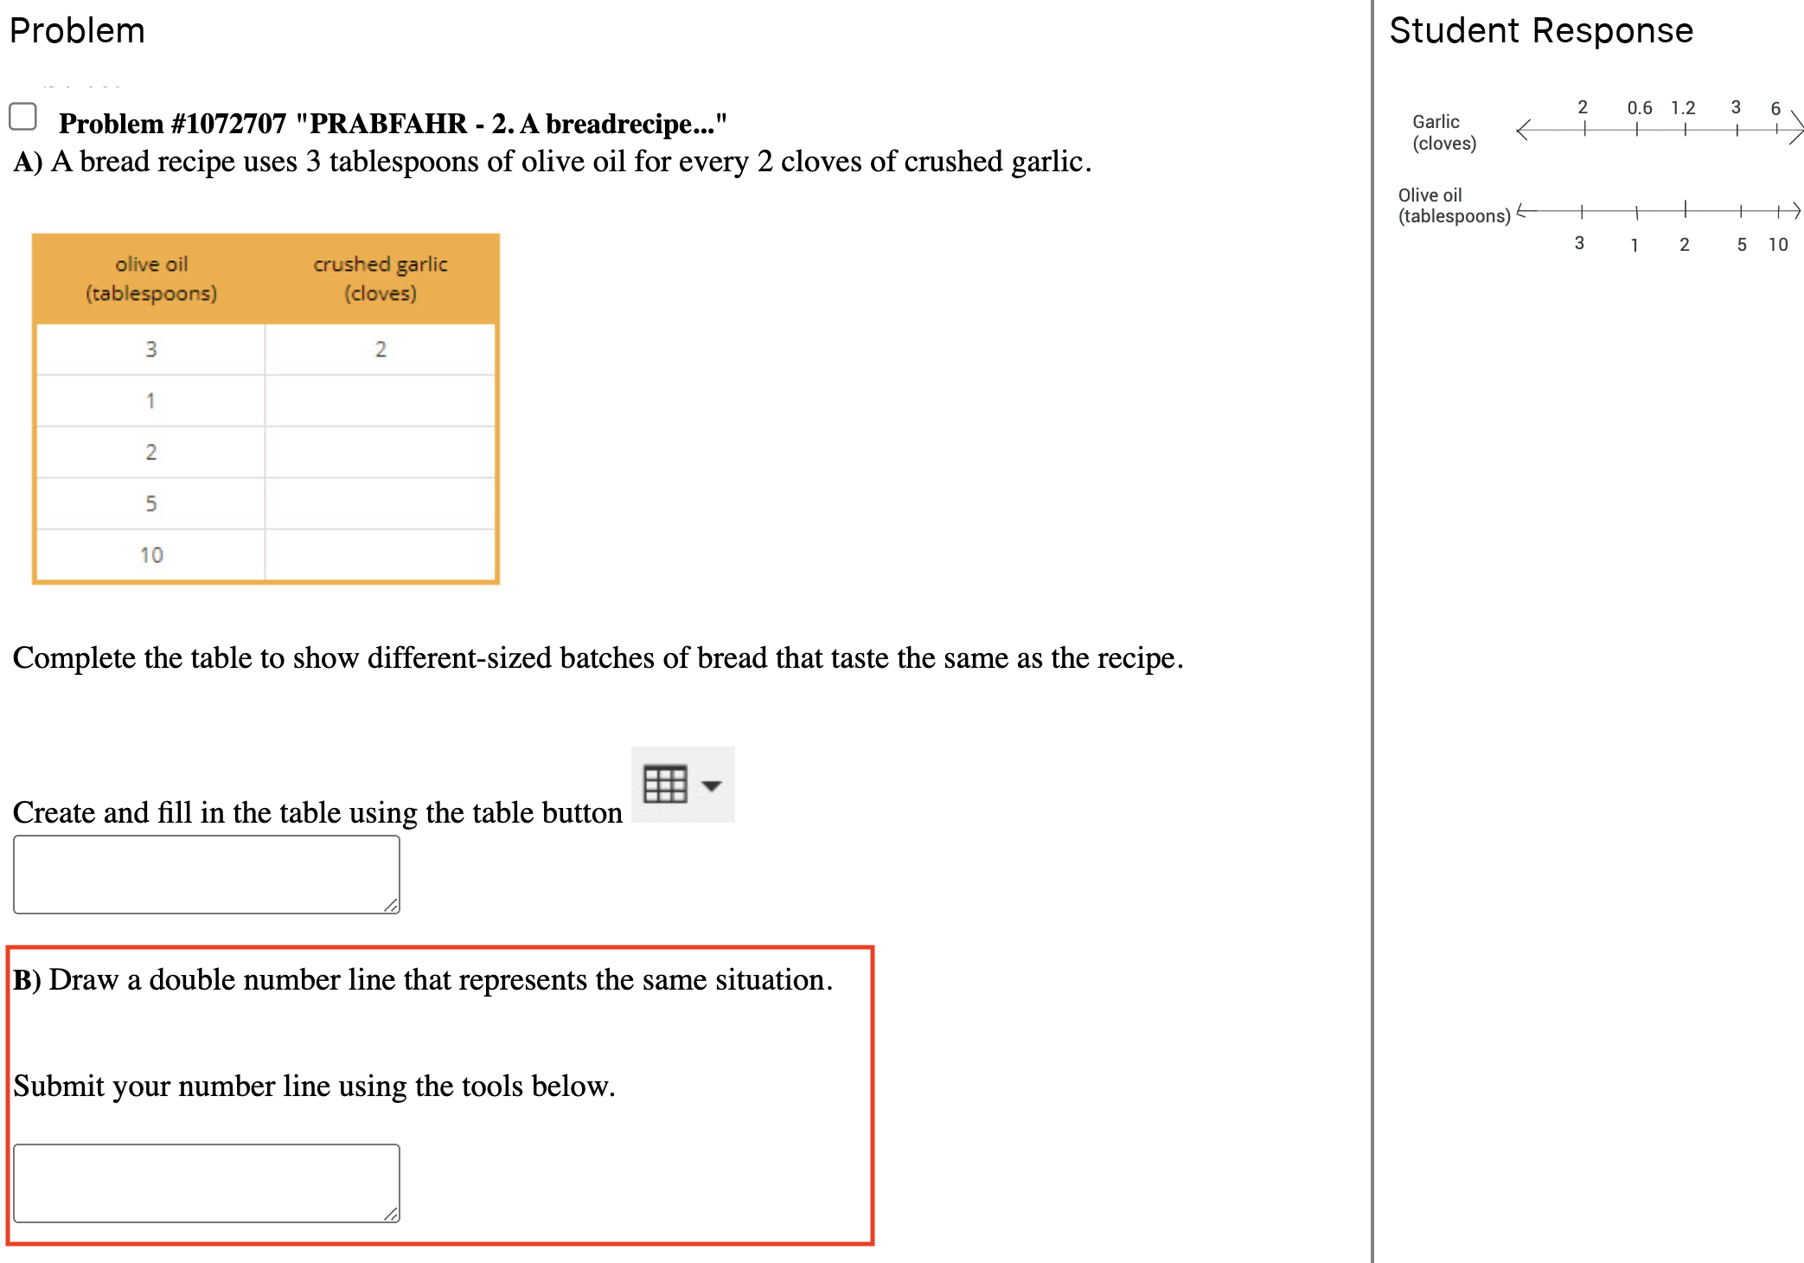Open the table button dropdown arrow

(712, 786)
